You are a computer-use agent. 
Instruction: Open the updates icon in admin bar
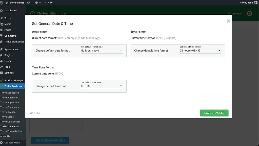pos(28,3)
